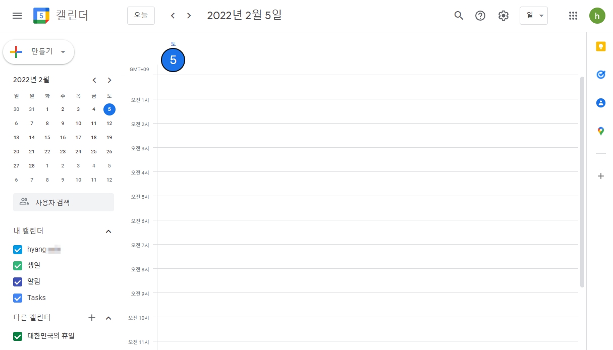This screenshot has width=613, height=350.
Task: Select February 14 in the mini calendar
Action: pyautogui.click(x=31, y=137)
